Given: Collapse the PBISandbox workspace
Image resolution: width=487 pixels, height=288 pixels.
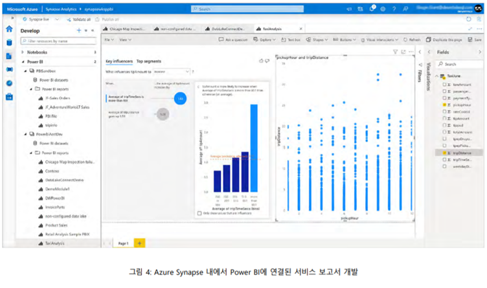Looking at the screenshot, I should tap(25, 71).
